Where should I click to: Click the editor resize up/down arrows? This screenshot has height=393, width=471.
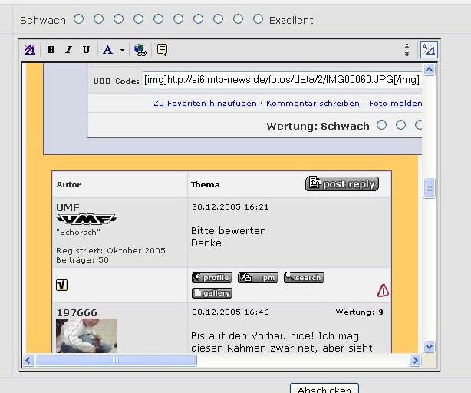(407, 50)
